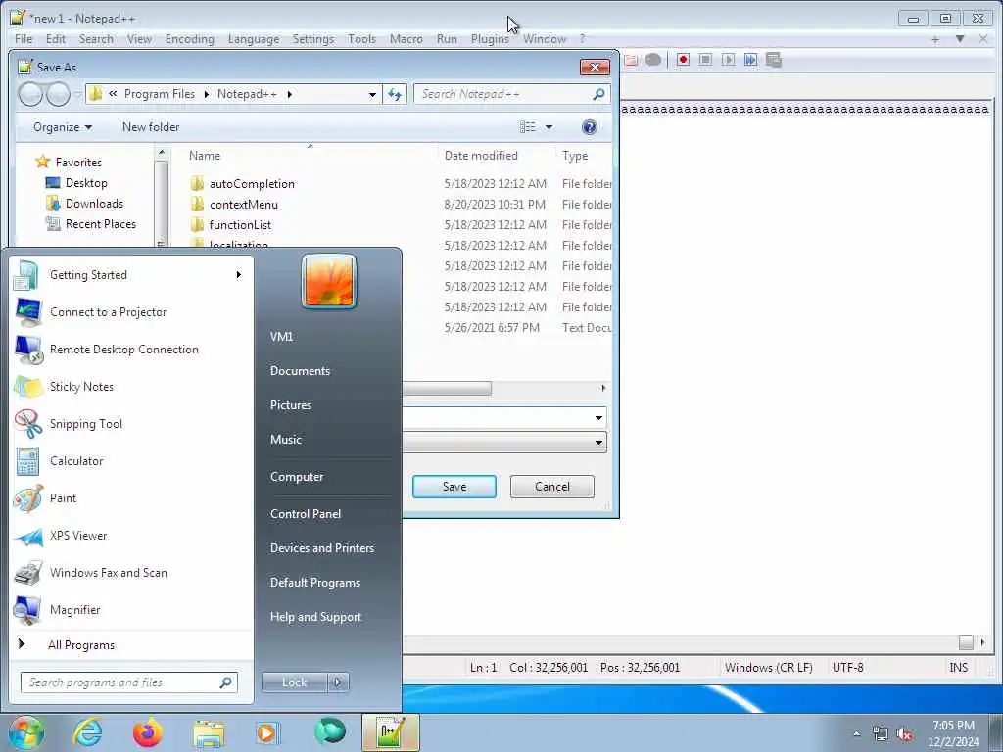Select the autoCompletion folder

click(252, 184)
